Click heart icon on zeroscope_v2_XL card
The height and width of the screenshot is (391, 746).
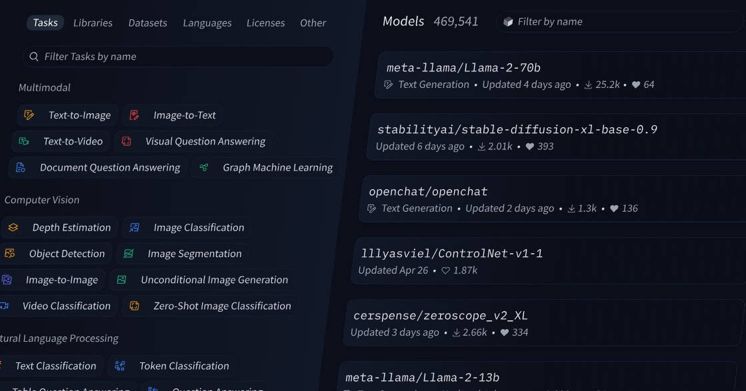tap(505, 332)
